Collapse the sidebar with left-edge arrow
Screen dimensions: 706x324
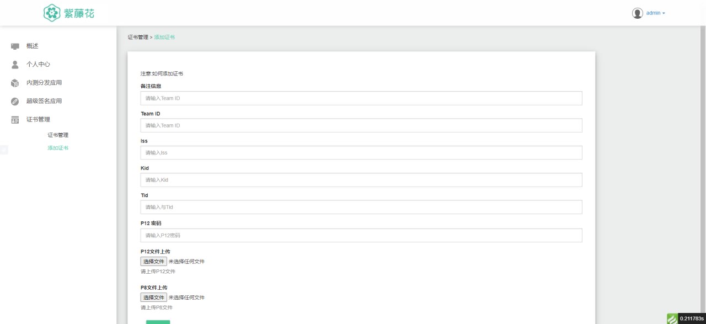coord(4,150)
